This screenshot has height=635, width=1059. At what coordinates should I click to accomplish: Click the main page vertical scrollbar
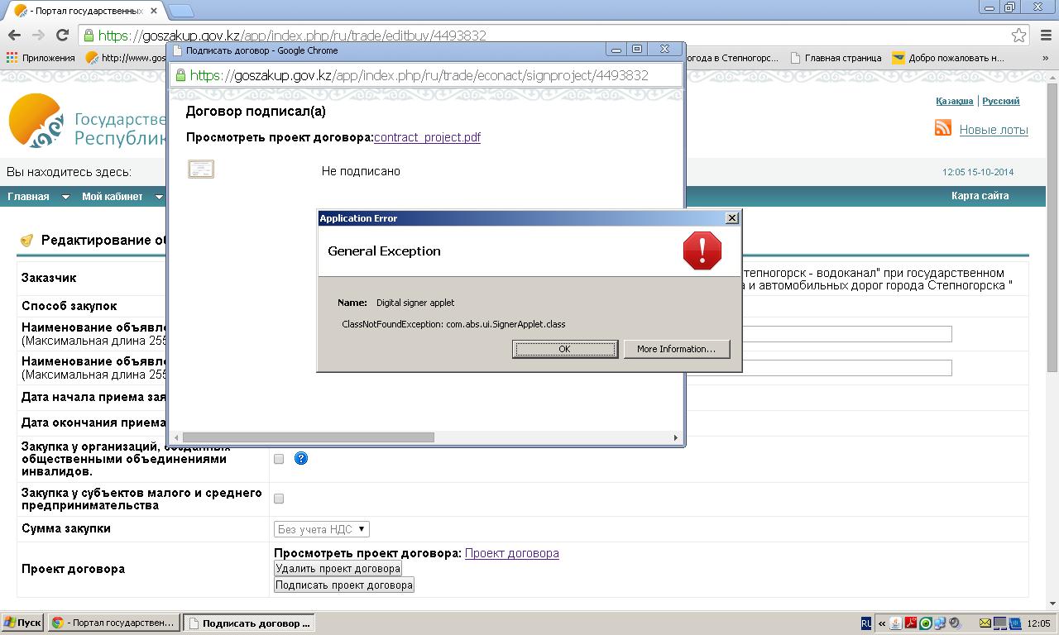coord(1052,227)
